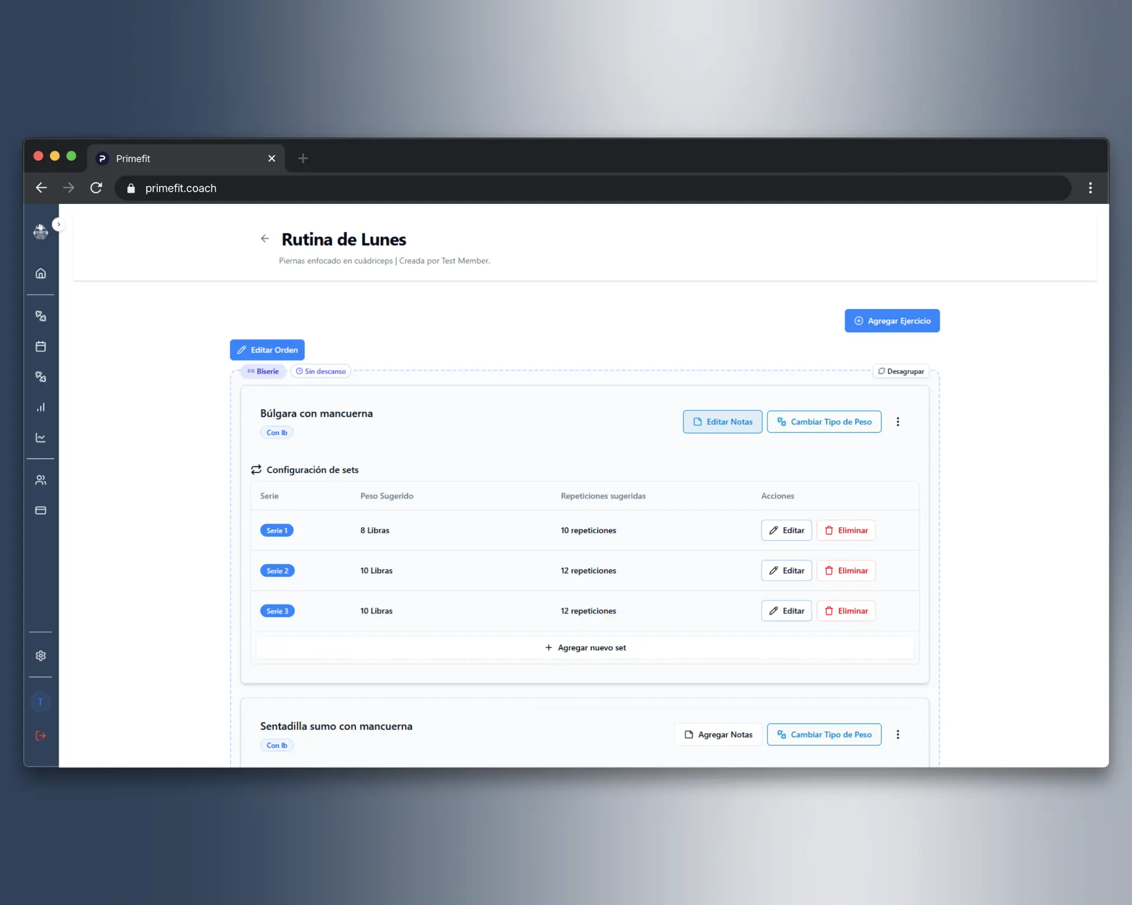1132x905 pixels.
Task: Click the bar chart icon in sidebar
Action: click(x=41, y=407)
